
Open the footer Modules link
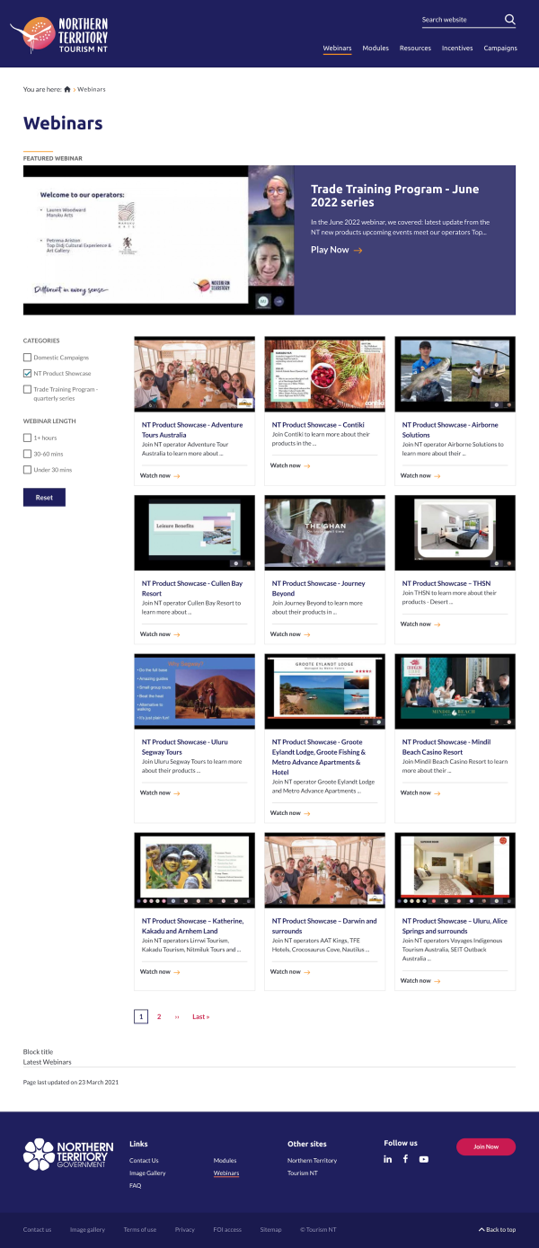[225, 1161]
